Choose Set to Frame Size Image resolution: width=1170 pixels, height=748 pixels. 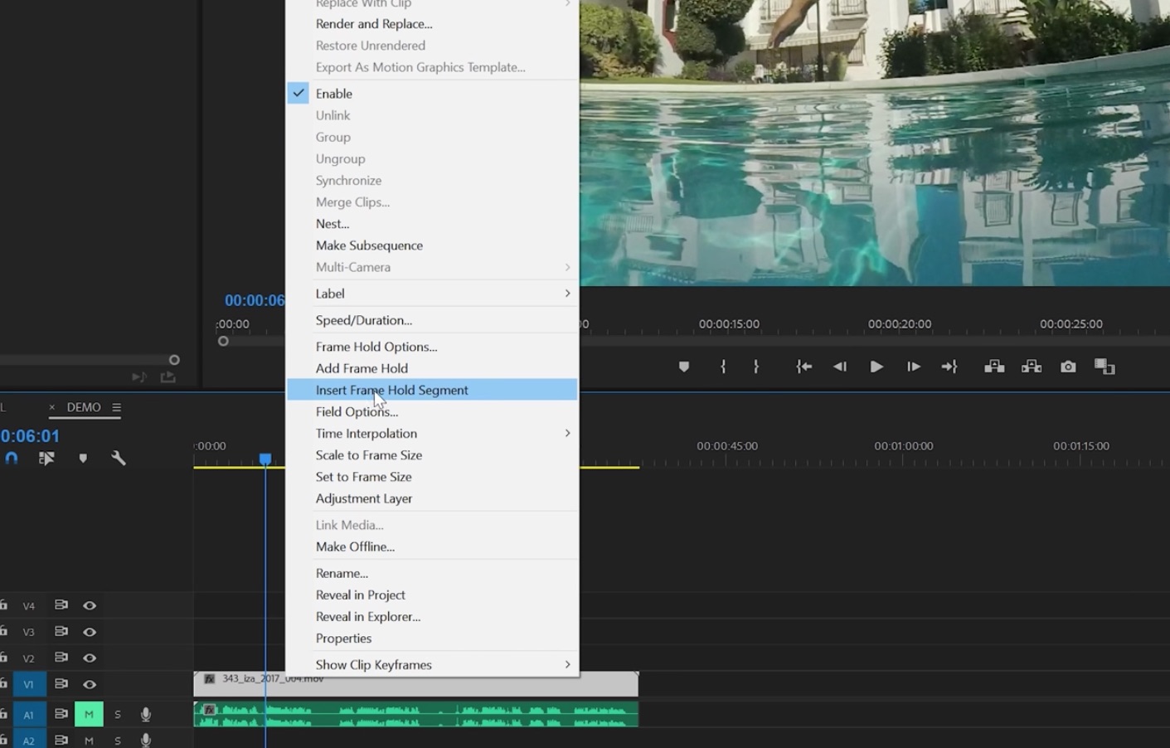[x=432, y=477]
